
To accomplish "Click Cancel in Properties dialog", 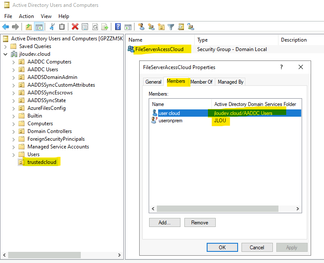I will pyautogui.click(x=257, y=247).
